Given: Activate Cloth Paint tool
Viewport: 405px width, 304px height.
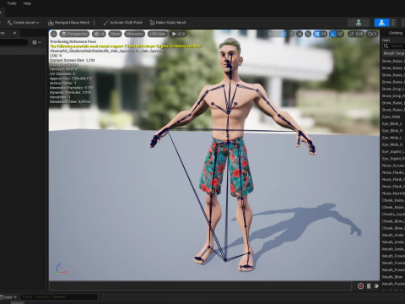Looking at the screenshot, I should tap(123, 23).
